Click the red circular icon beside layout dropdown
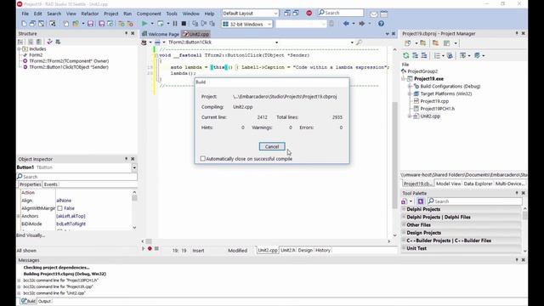This screenshot has height=306, width=544. pyautogui.click(x=309, y=14)
